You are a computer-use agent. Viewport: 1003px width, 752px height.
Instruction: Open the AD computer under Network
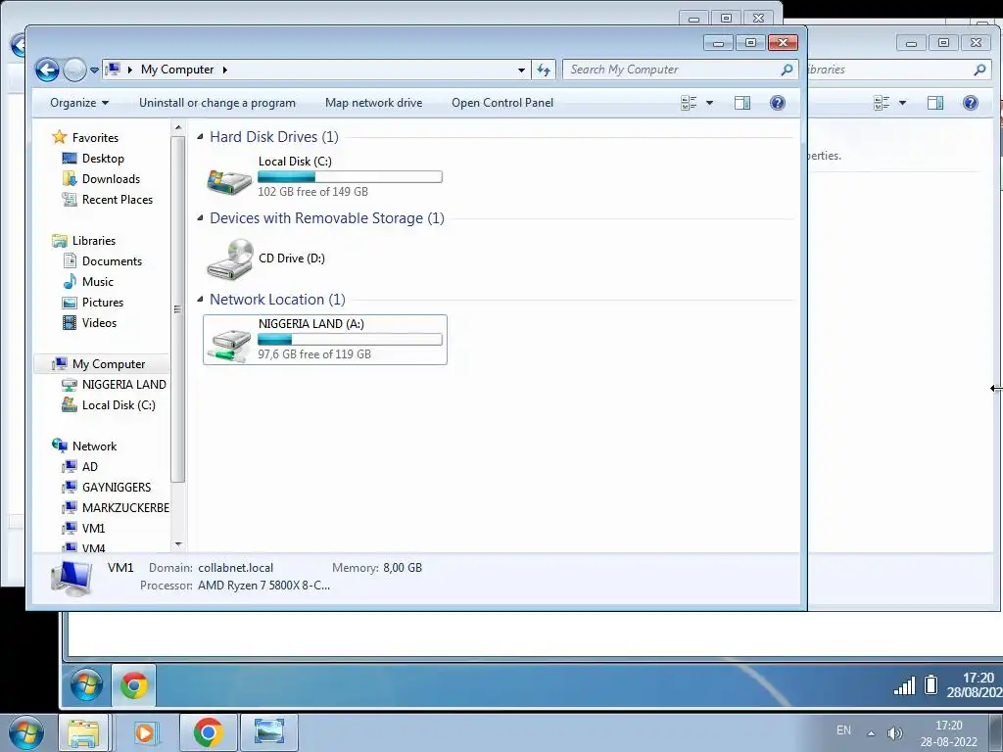click(x=89, y=466)
